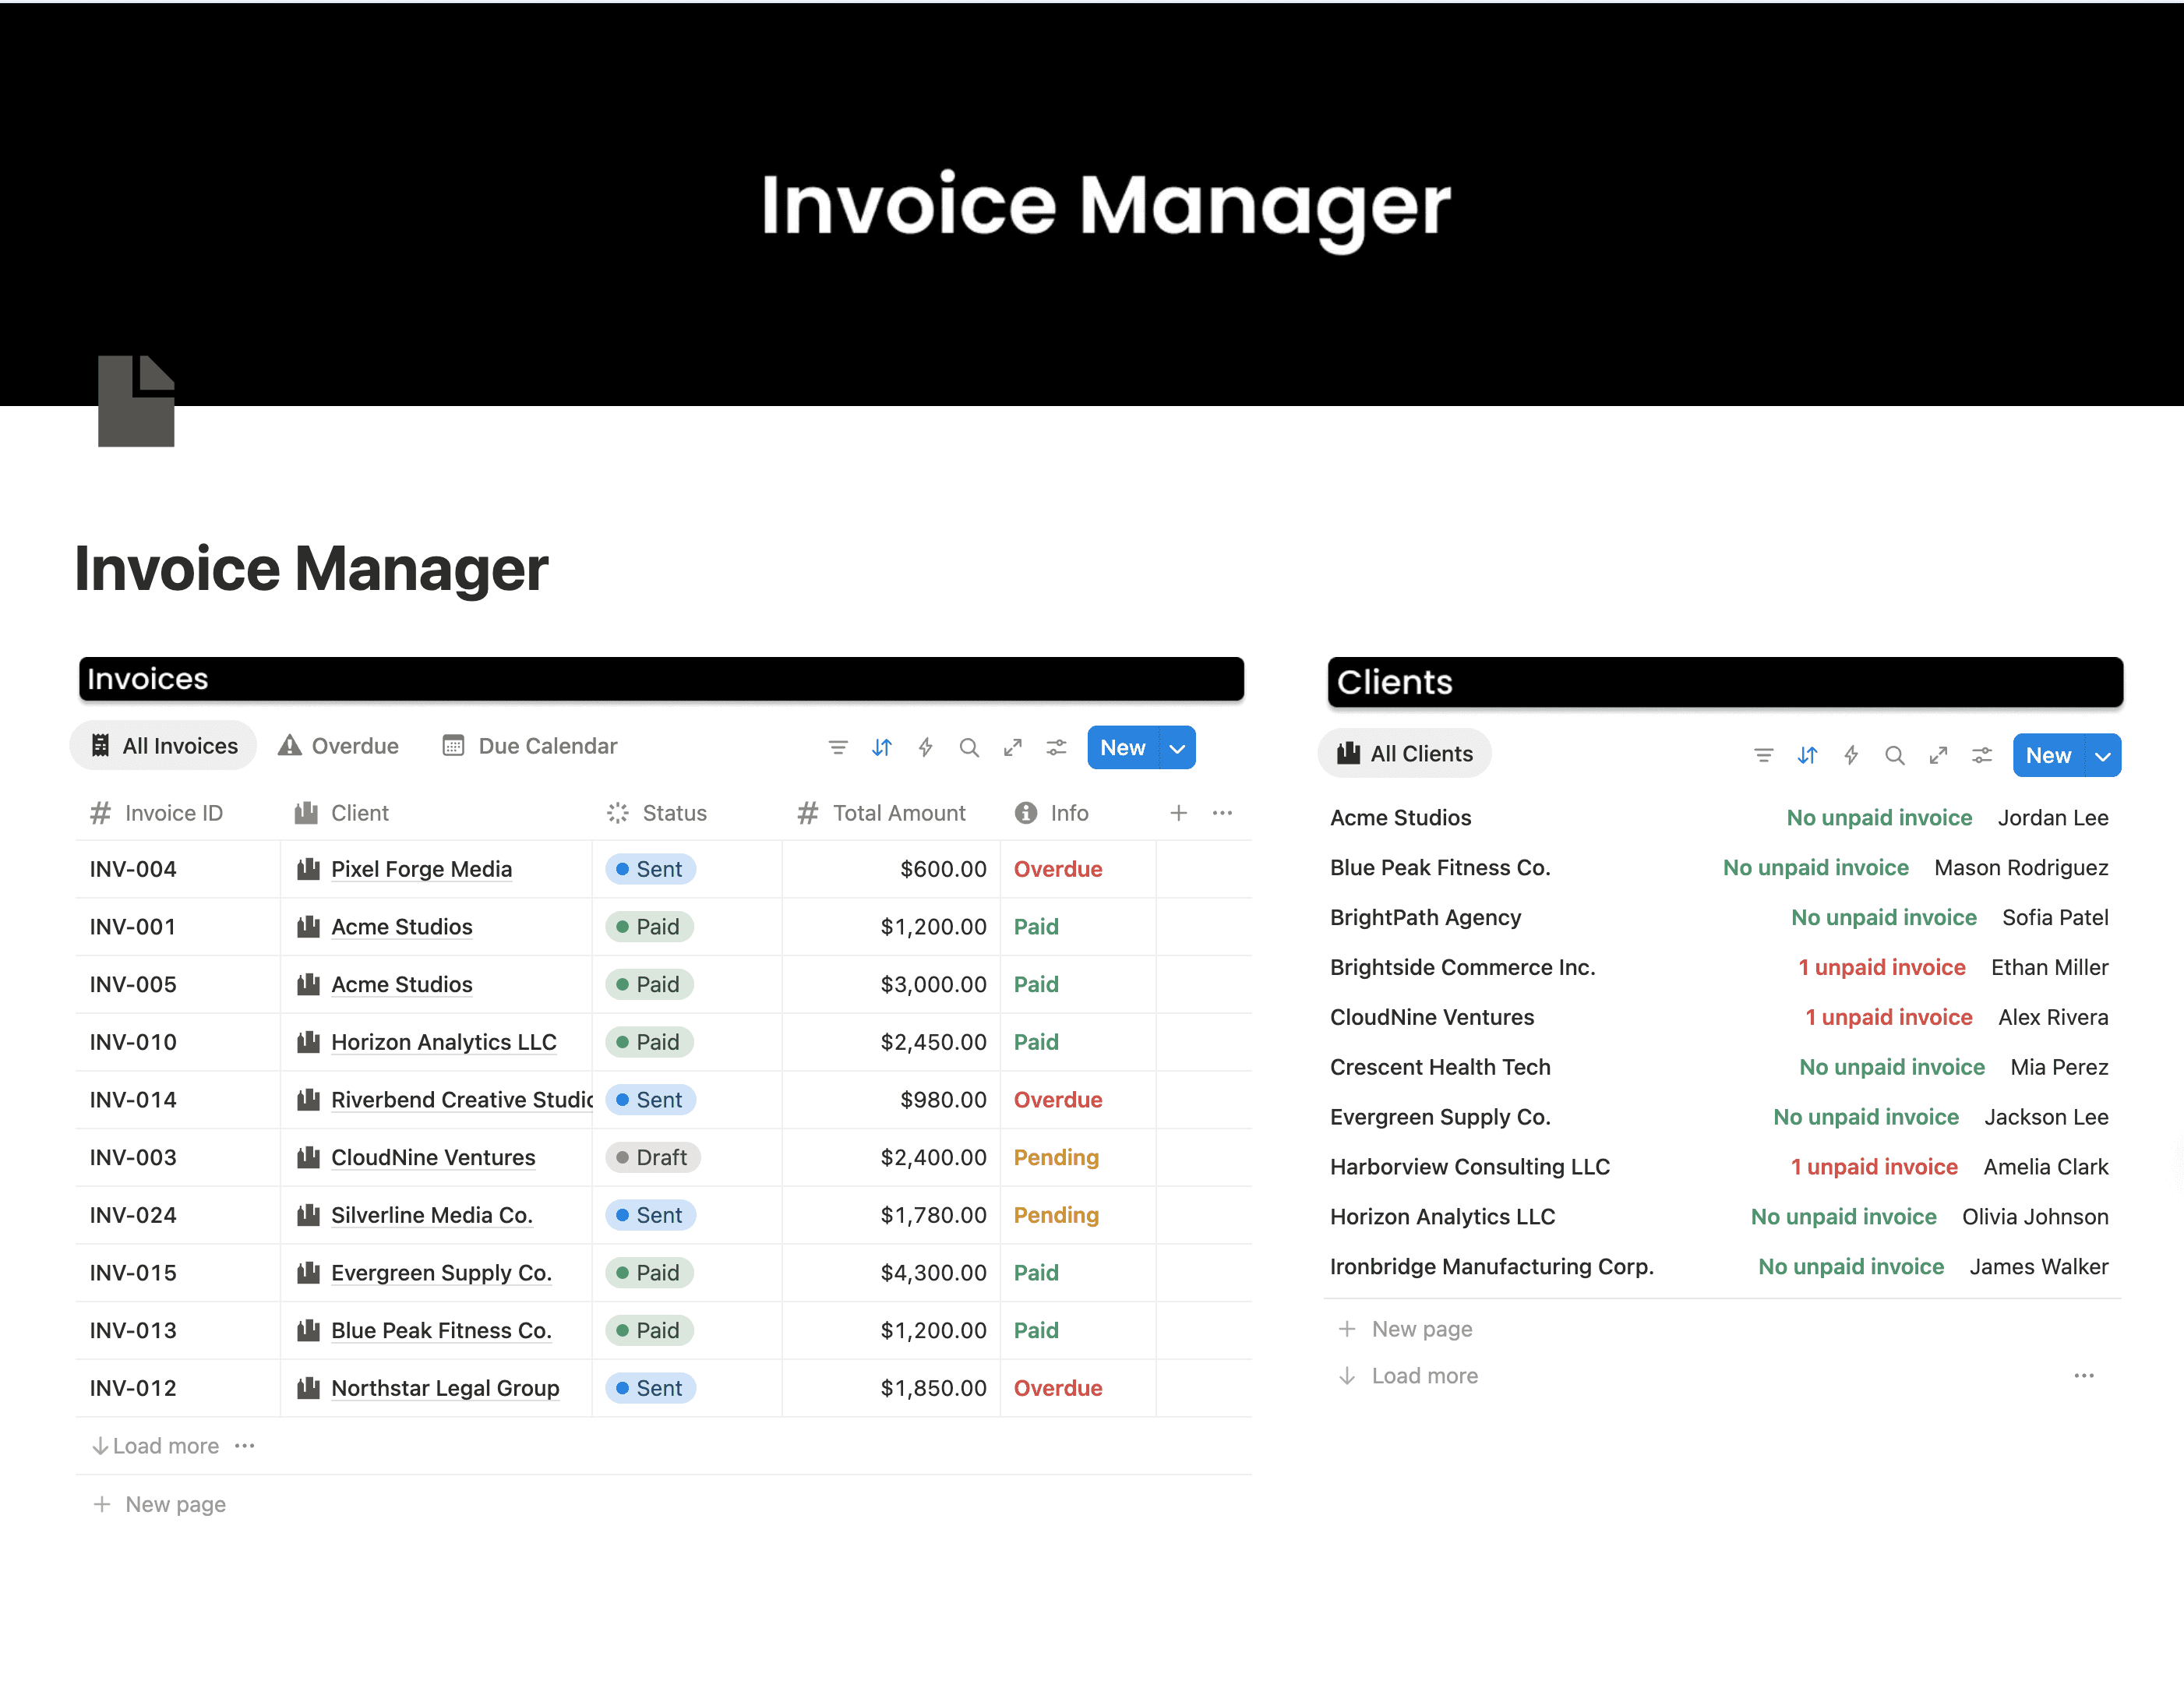
Task: Click the sort icon in Invoices toolbar
Action: [881, 747]
